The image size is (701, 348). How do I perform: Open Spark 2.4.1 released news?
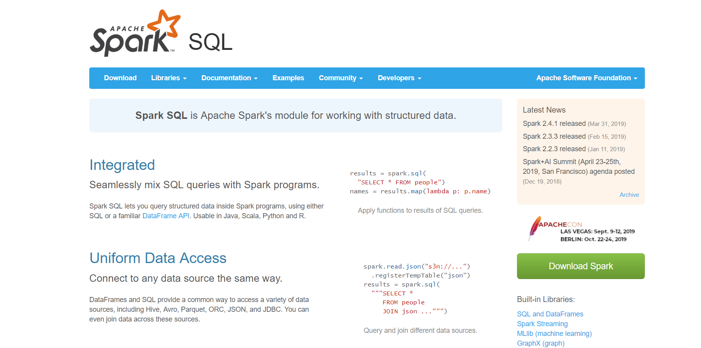pos(554,124)
